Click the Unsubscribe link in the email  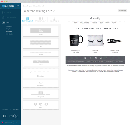(x=84, y=66)
